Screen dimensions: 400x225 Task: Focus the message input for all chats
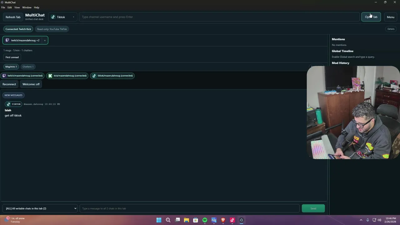(189, 208)
